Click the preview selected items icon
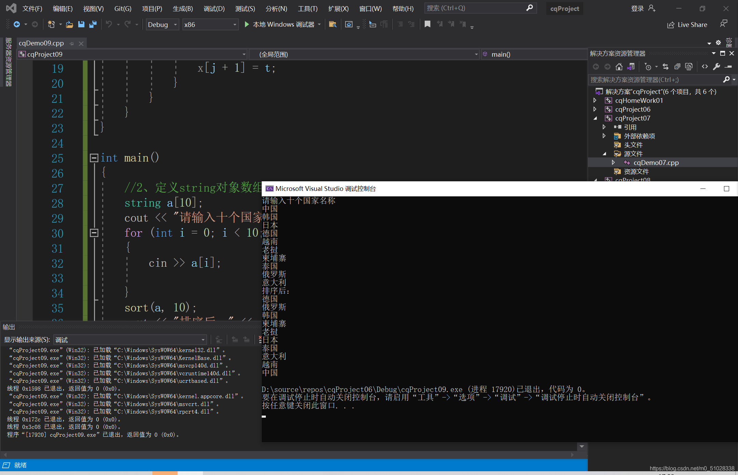The height and width of the screenshot is (475, 738). pyautogui.click(x=728, y=67)
